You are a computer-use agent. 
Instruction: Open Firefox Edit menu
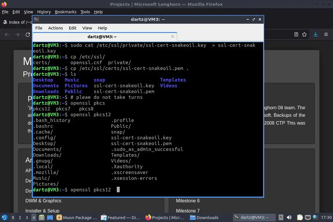(x=16, y=12)
